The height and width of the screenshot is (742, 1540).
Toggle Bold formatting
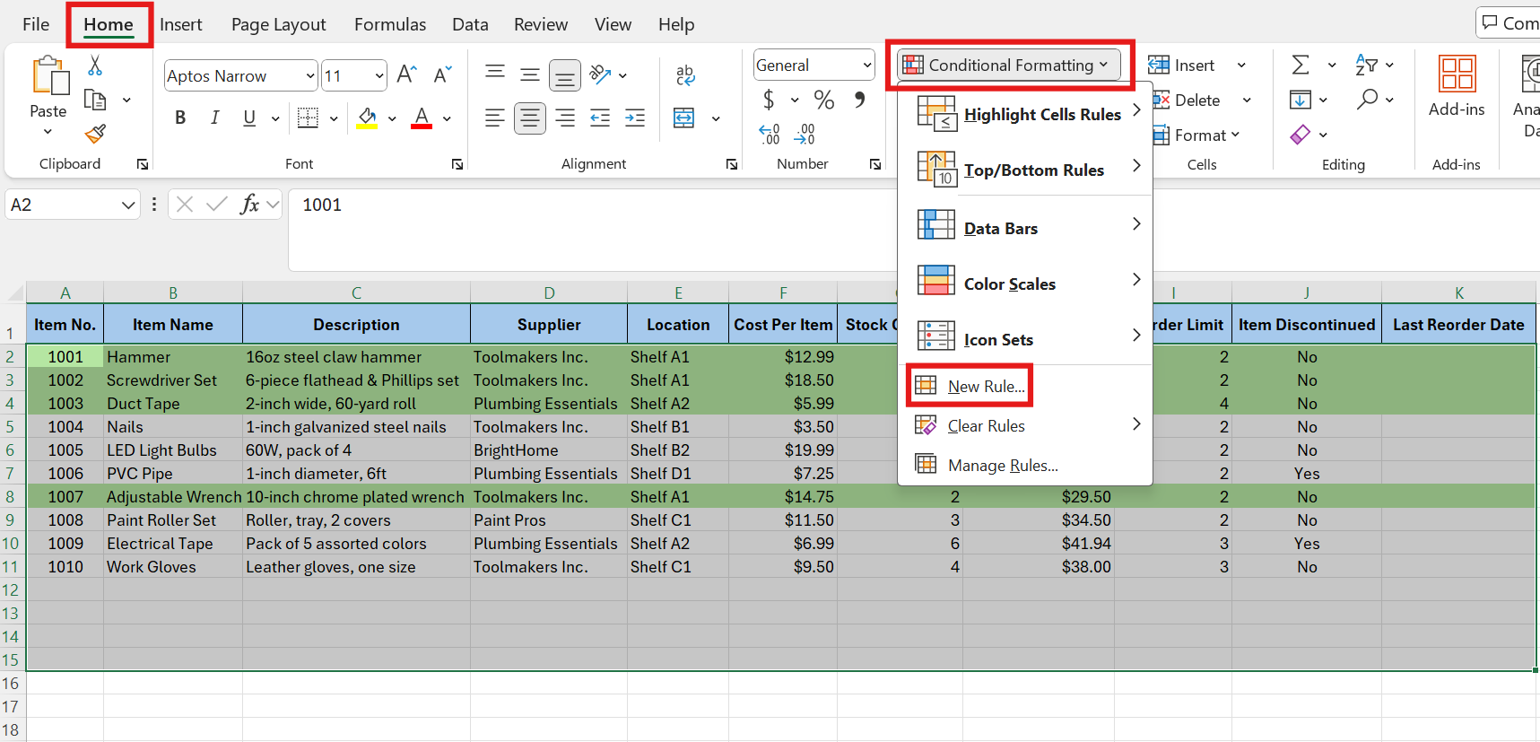tap(180, 118)
